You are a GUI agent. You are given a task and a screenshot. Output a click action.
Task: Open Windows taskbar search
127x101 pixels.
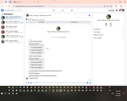5,93
